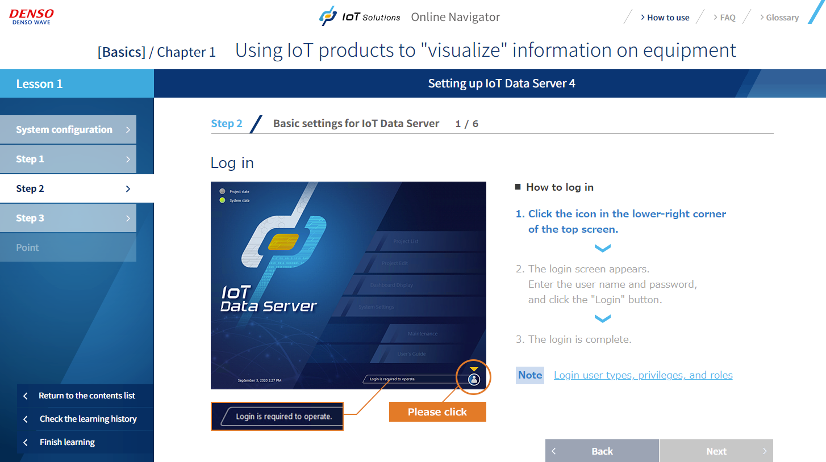
Task: Open the FAQ link
Action: [x=724, y=18]
